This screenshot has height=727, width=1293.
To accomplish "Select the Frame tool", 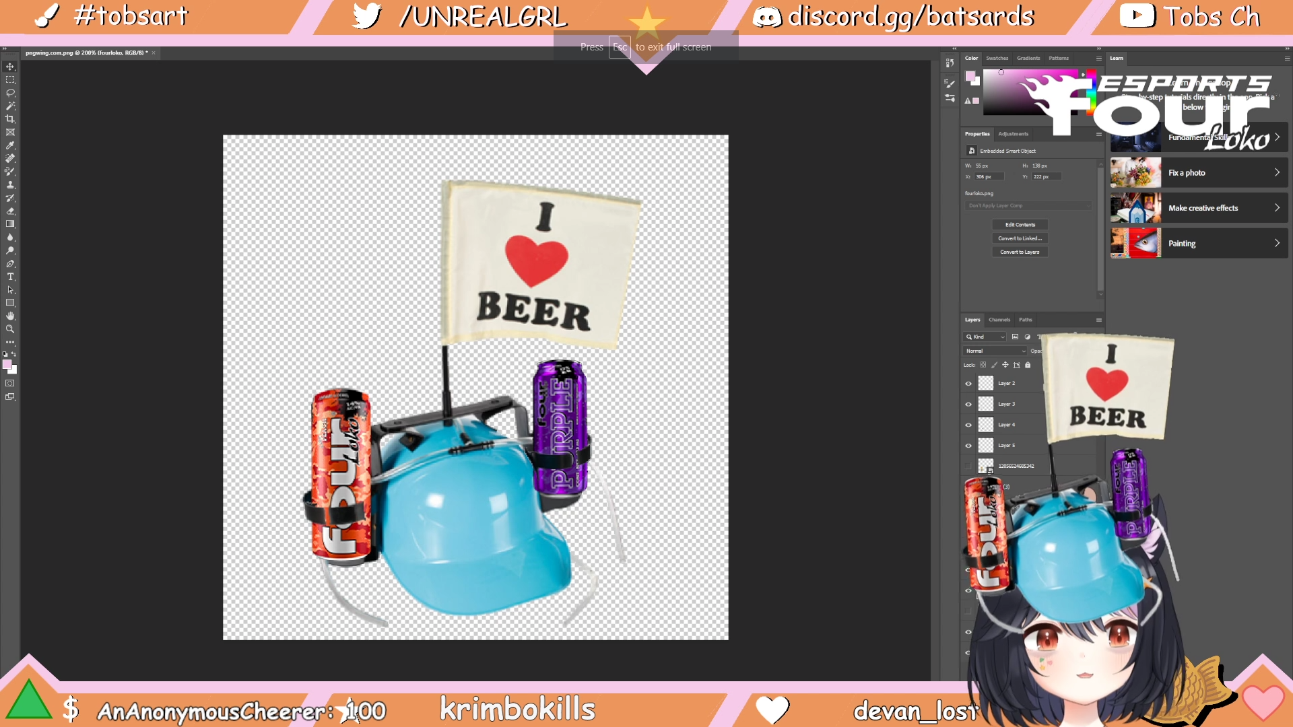I will point(10,132).
